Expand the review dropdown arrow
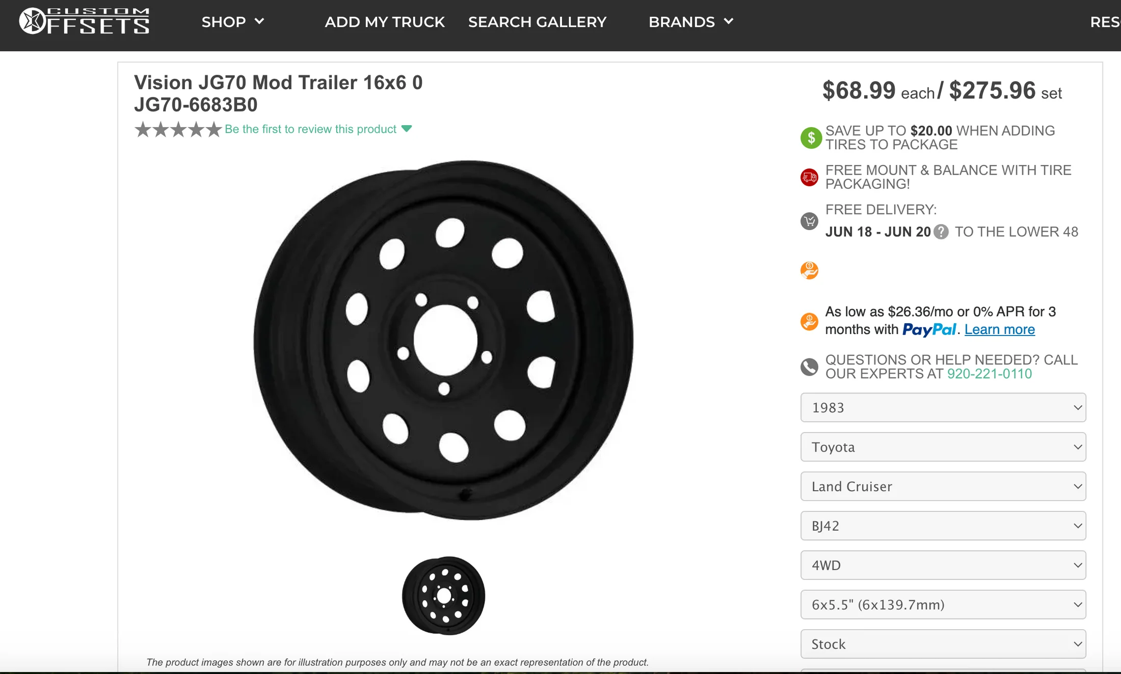 pos(407,129)
